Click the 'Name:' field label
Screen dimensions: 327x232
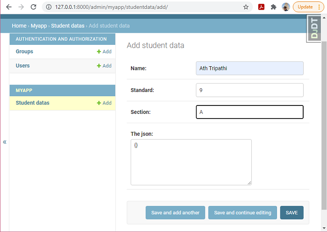point(138,68)
